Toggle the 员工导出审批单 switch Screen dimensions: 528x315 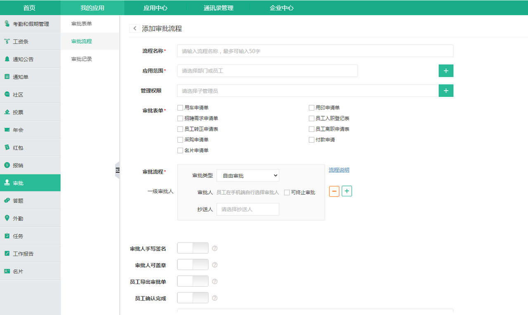[x=193, y=281]
